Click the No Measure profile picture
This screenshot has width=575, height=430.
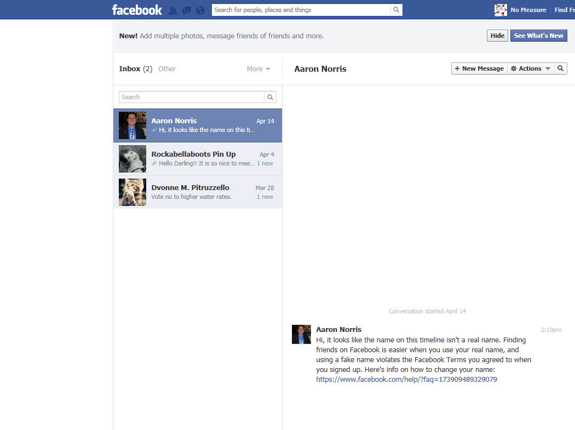pyautogui.click(x=501, y=10)
